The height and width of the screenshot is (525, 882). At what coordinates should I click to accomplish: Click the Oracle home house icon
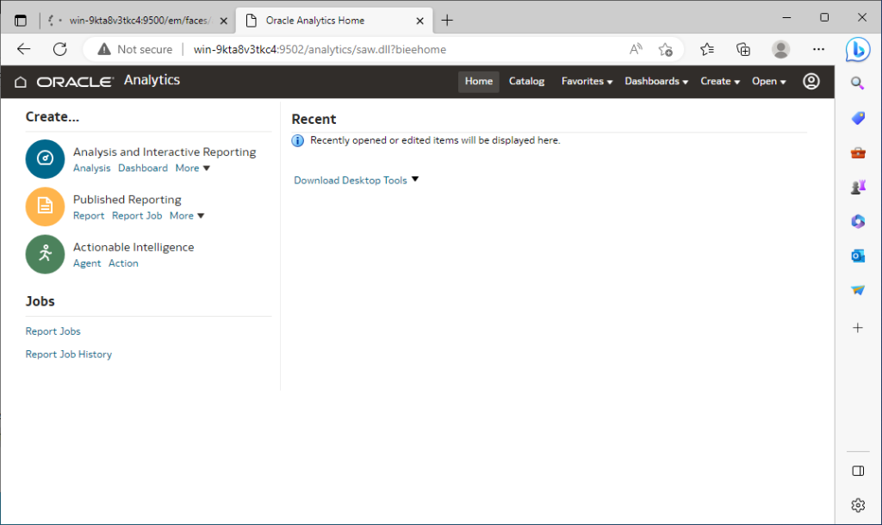tap(21, 82)
